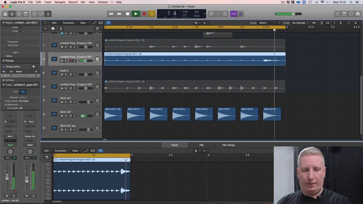Click the Bus 1 send button

[10, 136]
